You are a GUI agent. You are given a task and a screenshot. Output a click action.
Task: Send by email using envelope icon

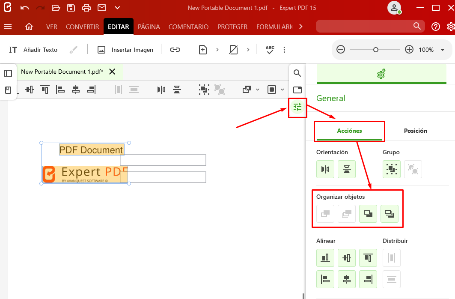[x=101, y=8]
